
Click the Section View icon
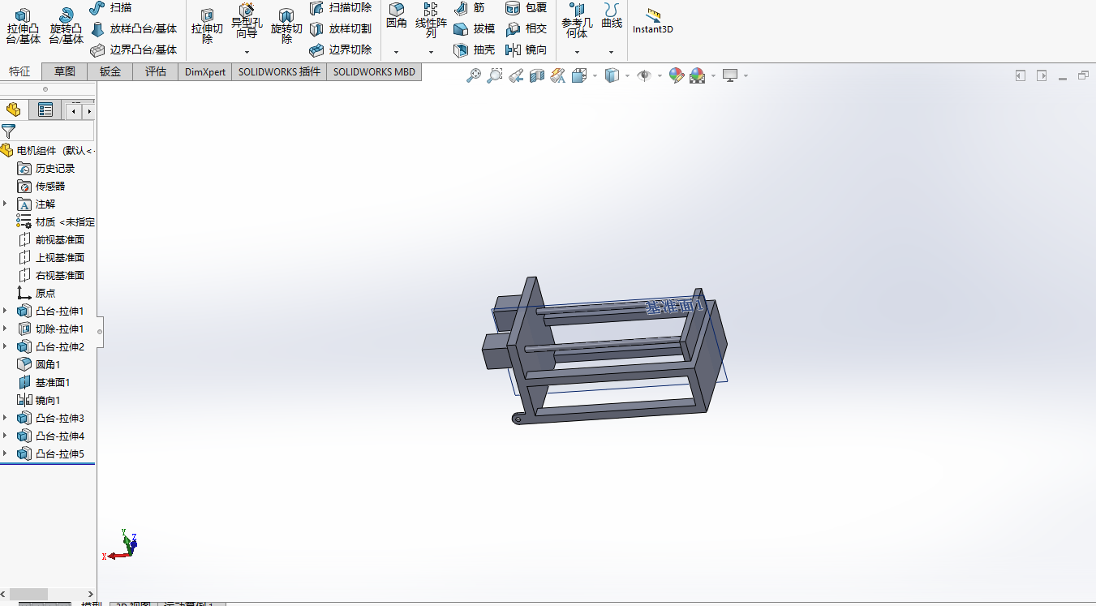pos(536,75)
